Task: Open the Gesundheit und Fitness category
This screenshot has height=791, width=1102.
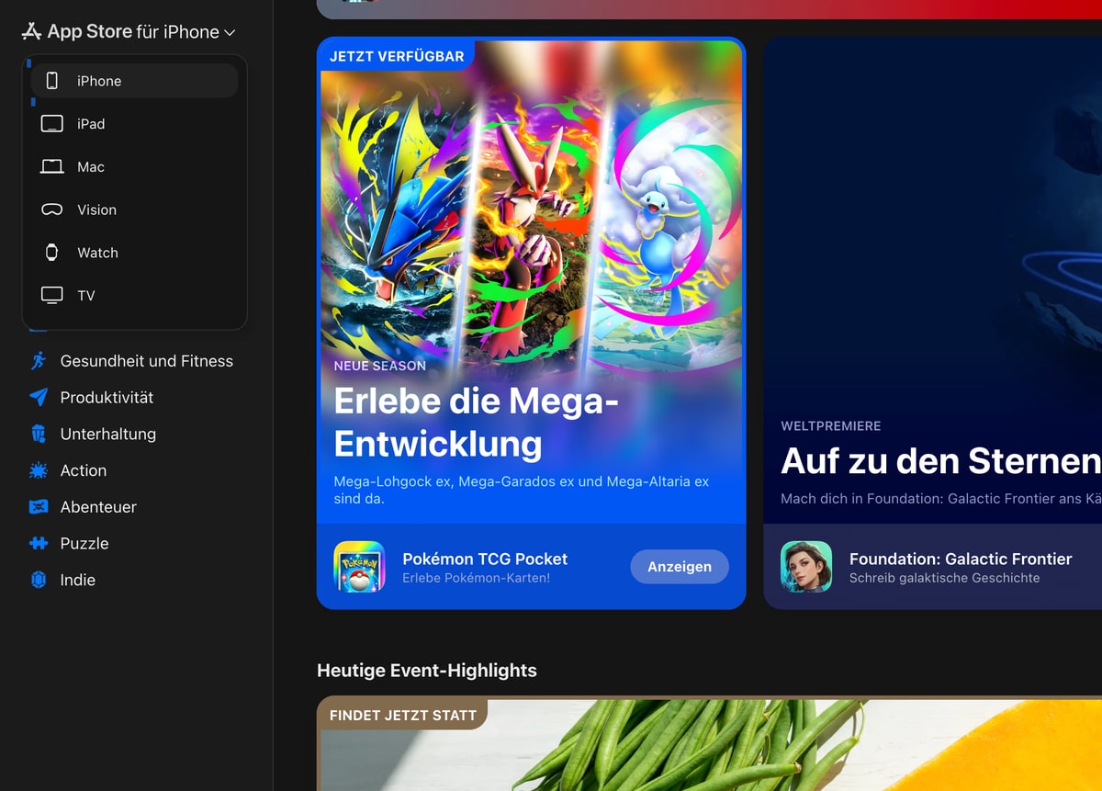Action: 146,361
